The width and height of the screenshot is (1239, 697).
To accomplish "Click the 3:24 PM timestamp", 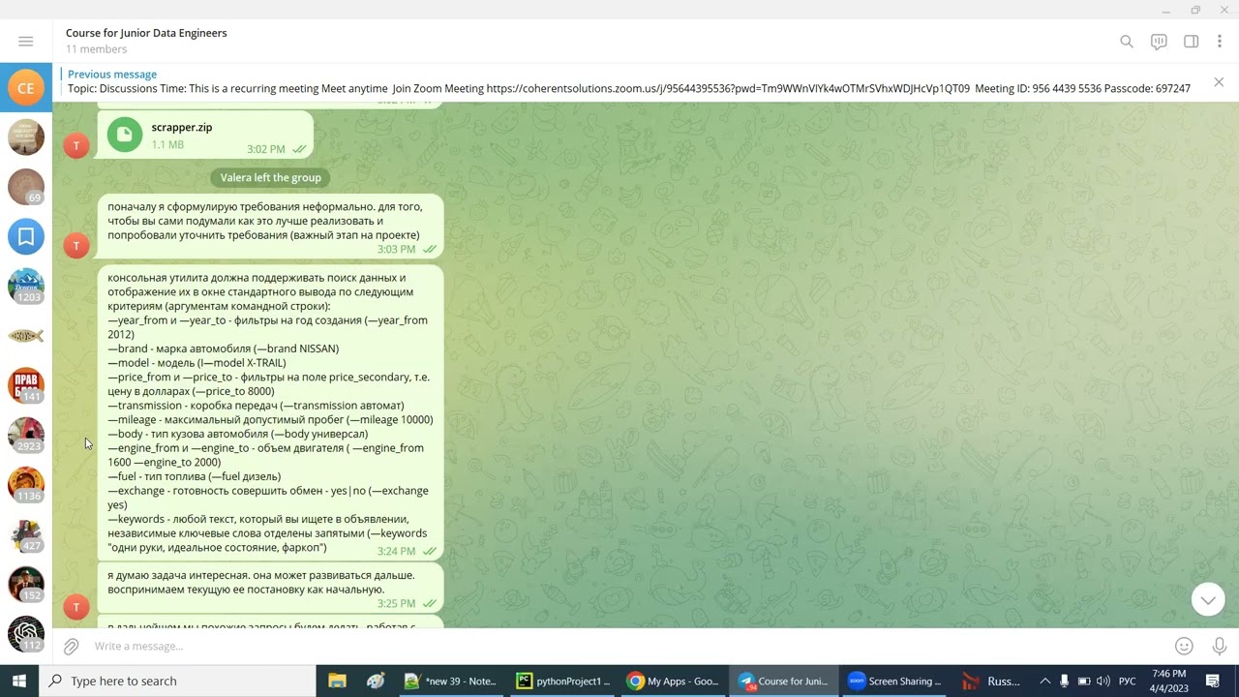I will point(396,551).
